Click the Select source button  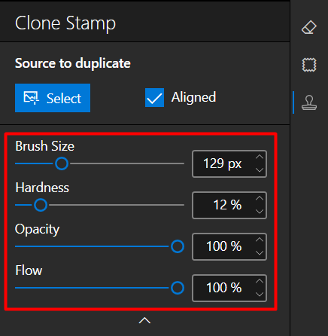pyautogui.click(x=53, y=98)
